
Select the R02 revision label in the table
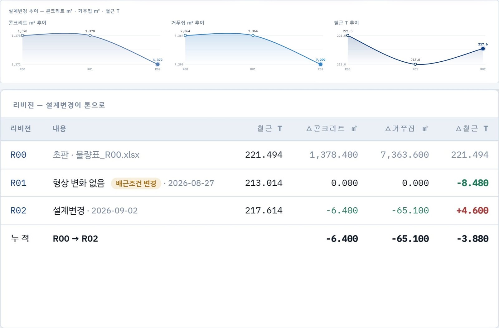(x=18, y=211)
